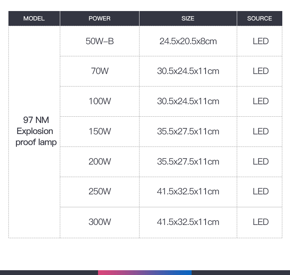Select the 100W power cell

pos(99,101)
